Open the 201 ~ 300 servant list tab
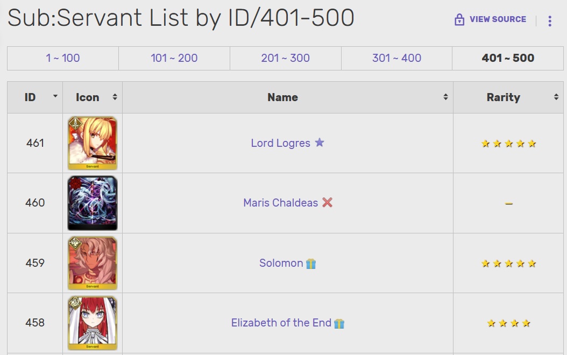 (x=285, y=58)
